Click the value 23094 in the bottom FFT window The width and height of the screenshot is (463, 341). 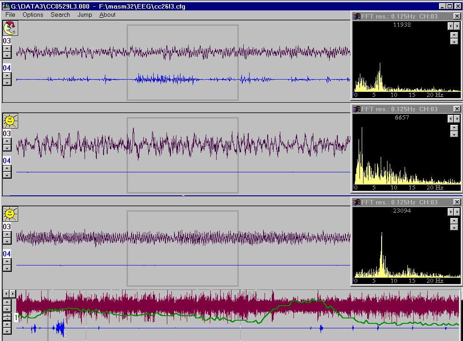(x=402, y=210)
